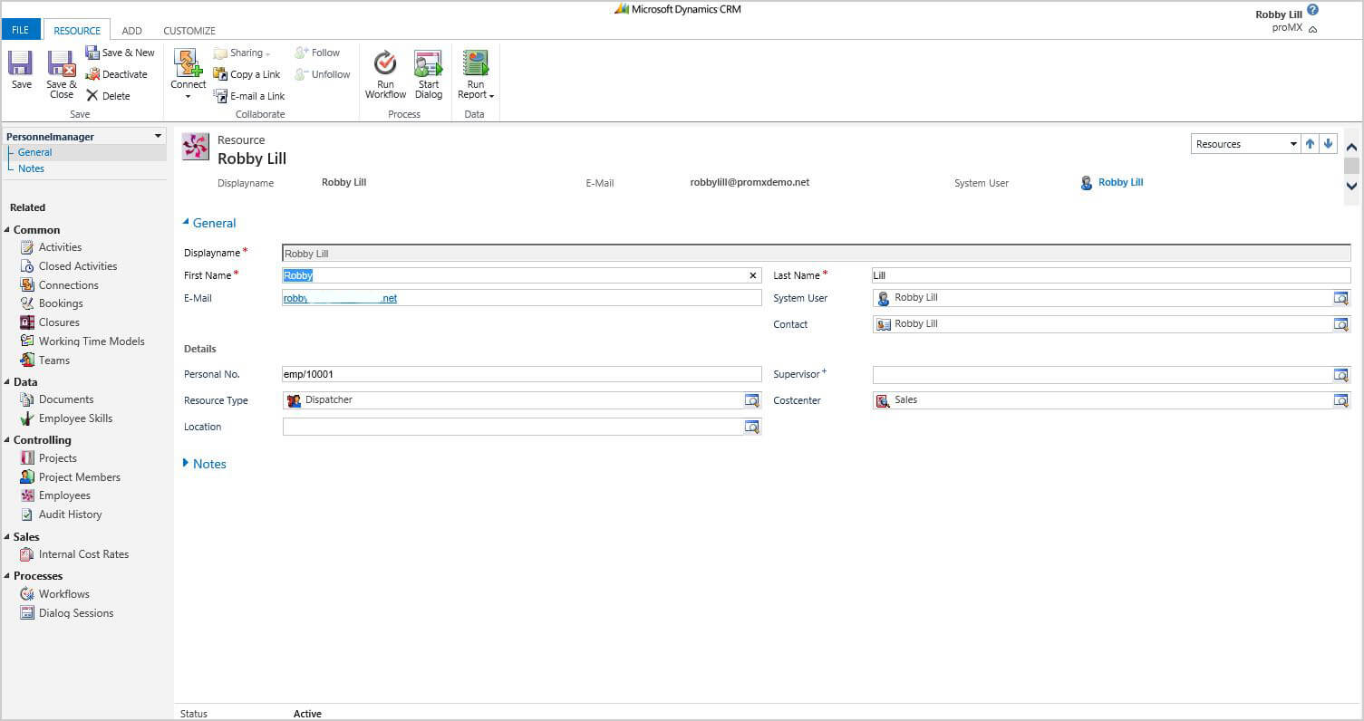Expand the Notes section
The width and height of the screenshot is (1364, 721).
[x=186, y=463]
